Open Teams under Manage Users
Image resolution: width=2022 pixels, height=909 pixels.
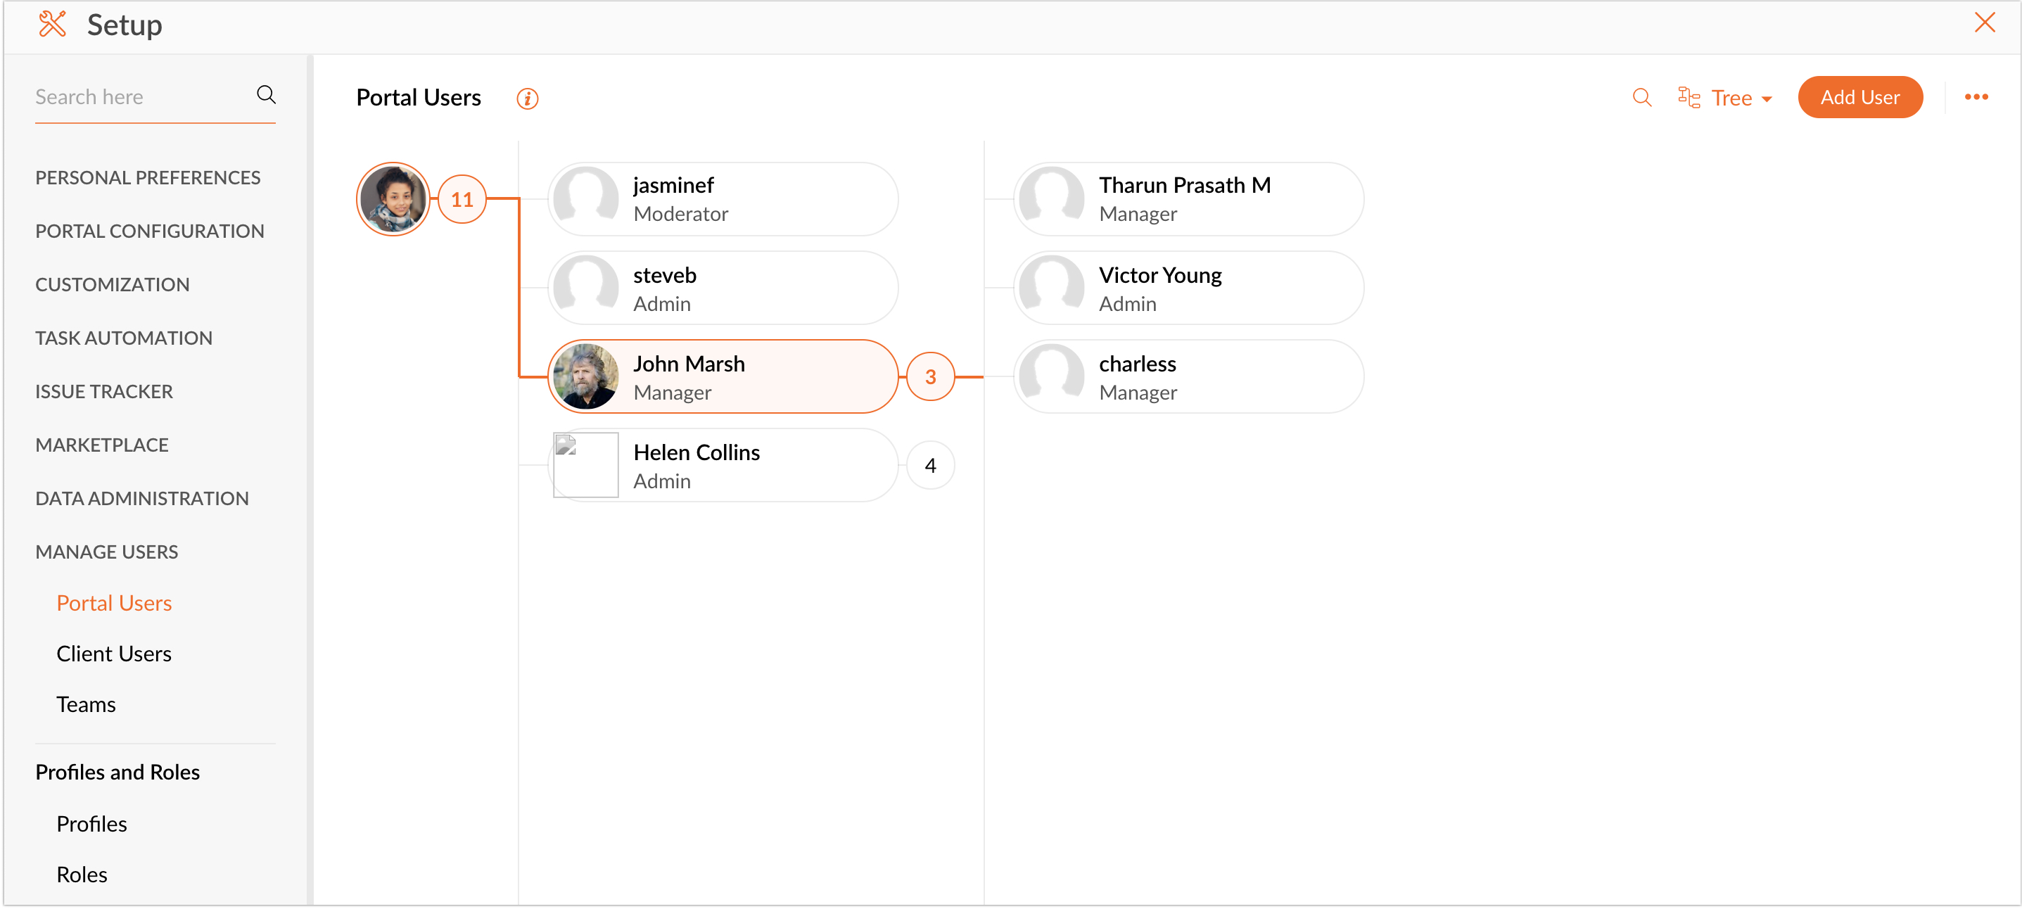pos(86,705)
